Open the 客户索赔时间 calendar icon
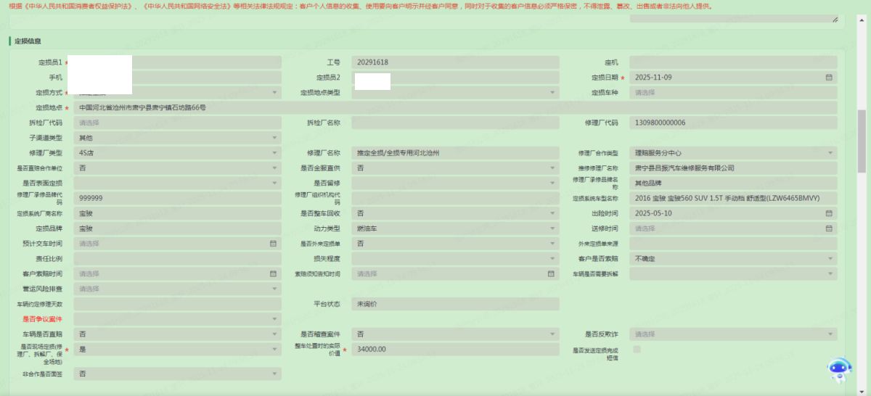This screenshot has height=396, width=871. point(273,274)
